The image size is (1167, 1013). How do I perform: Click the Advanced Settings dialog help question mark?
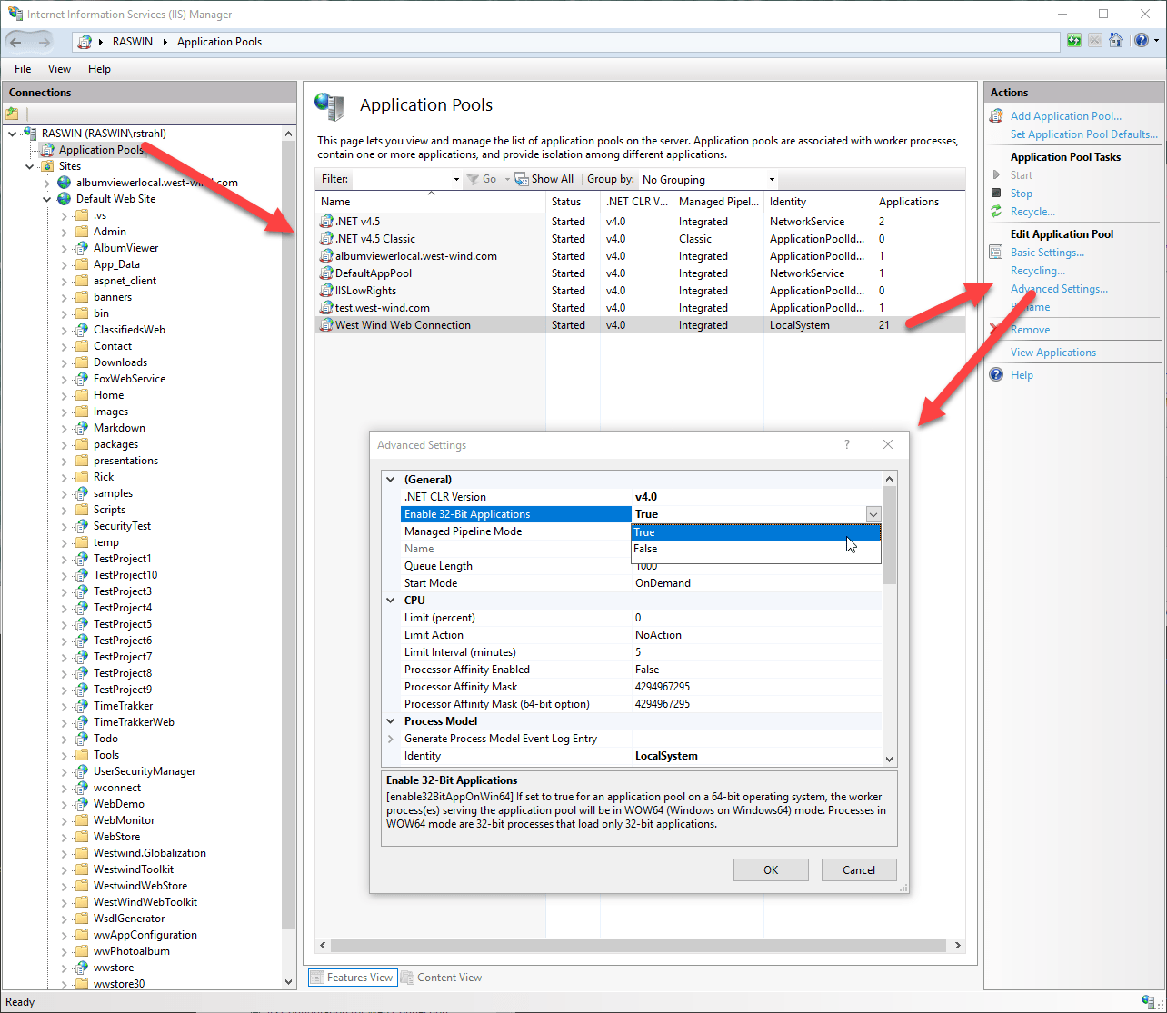click(x=847, y=444)
